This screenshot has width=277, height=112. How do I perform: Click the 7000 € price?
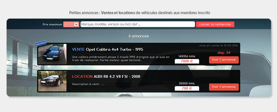[x=187, y=61]
